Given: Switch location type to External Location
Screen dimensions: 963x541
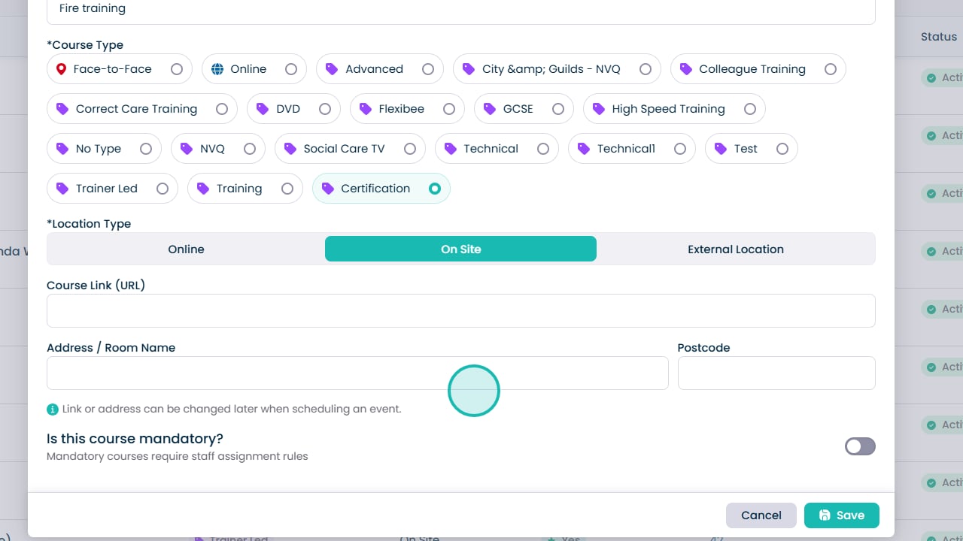Looking at the screenshot, I should [x=735, y=249].
